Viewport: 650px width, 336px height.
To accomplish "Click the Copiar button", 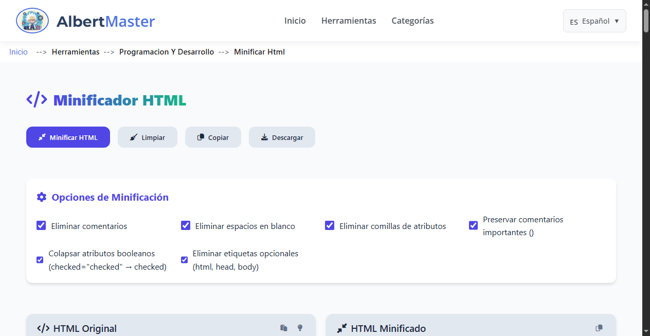I will click(213, 137).
